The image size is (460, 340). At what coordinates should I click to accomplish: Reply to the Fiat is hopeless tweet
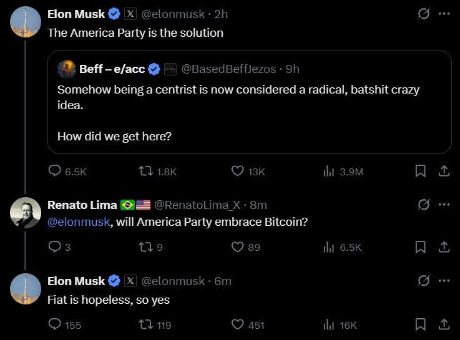55,324
